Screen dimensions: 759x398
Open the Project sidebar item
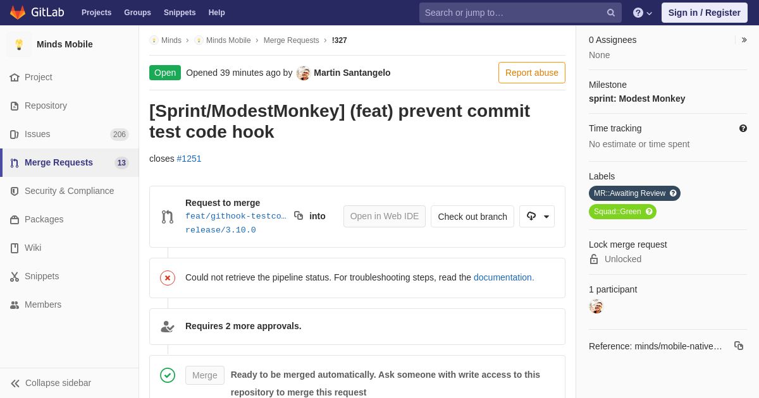[70, 77]
